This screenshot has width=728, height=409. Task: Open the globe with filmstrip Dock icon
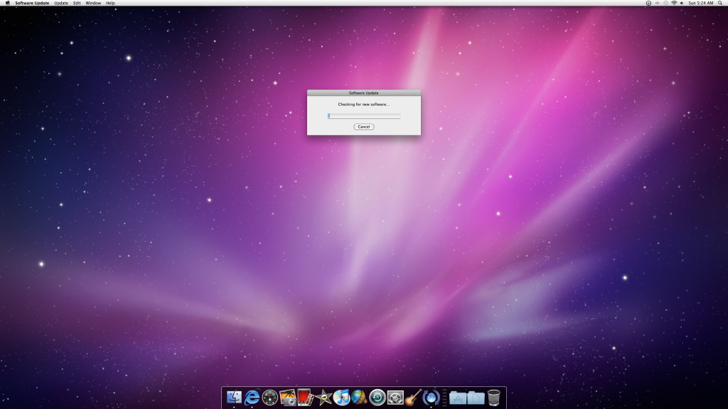(359, 398)
